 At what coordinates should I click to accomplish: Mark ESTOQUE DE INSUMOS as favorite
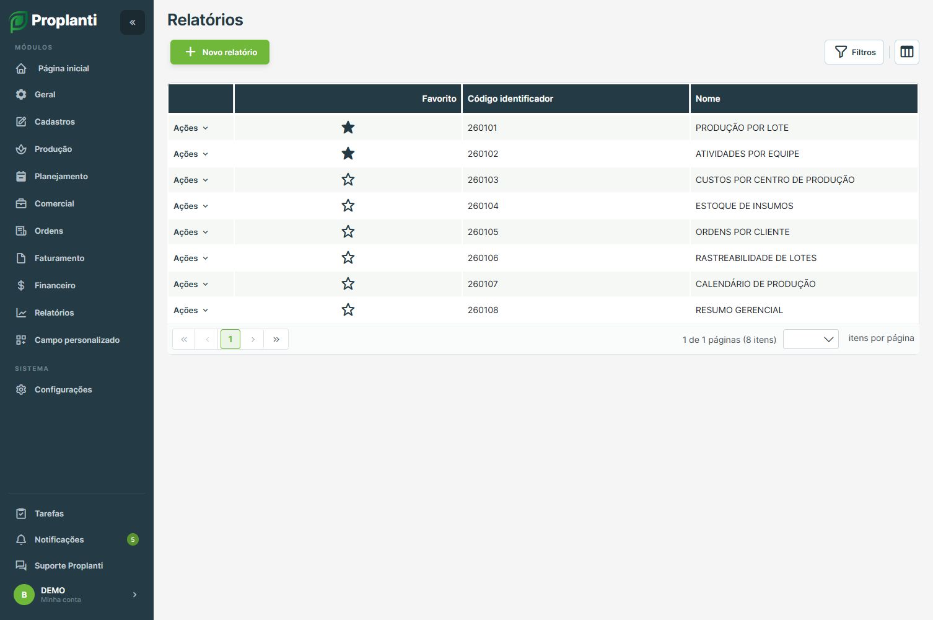(348, 206)
